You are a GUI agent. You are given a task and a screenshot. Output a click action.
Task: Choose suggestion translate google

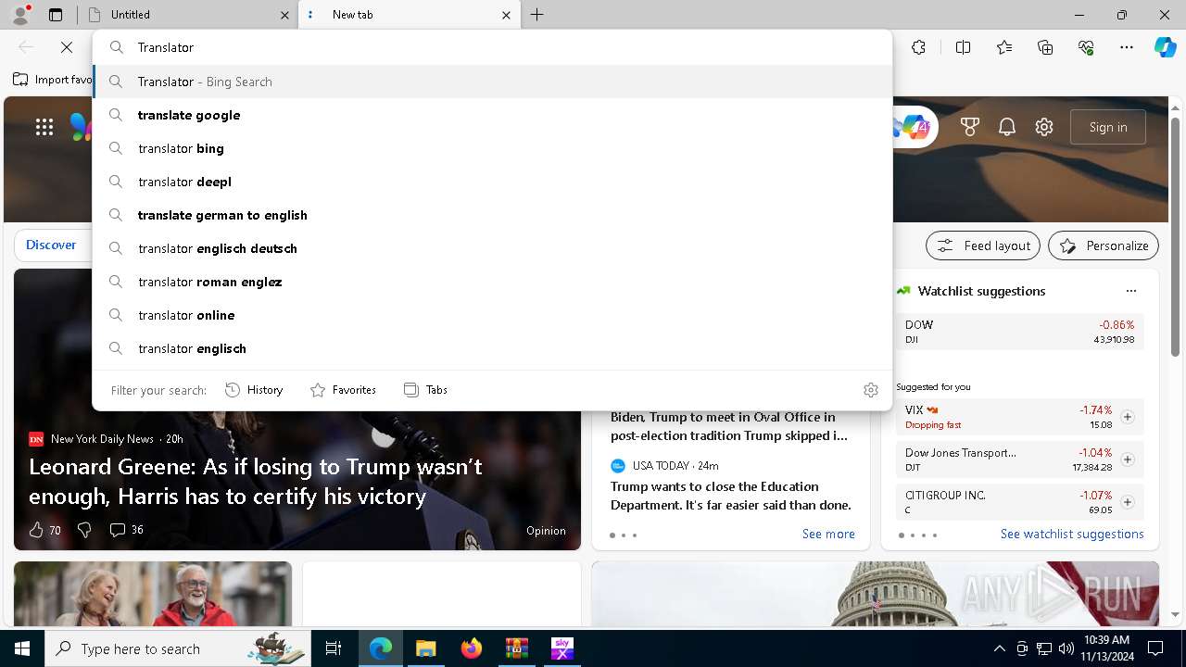click(492, 115)
